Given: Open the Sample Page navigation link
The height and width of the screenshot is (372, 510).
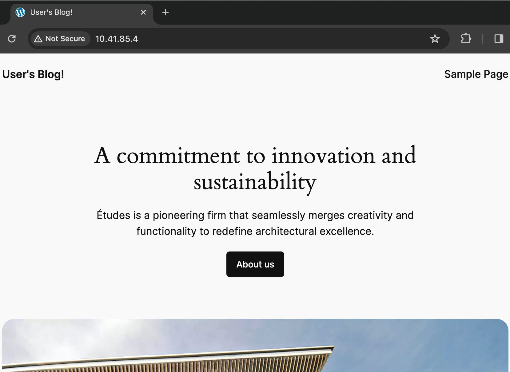Looking at the screenshot, I should click(476, 74).
